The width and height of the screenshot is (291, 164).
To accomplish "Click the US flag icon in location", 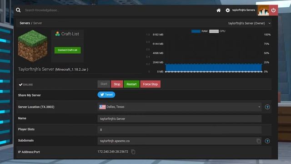I will (102, 107).
